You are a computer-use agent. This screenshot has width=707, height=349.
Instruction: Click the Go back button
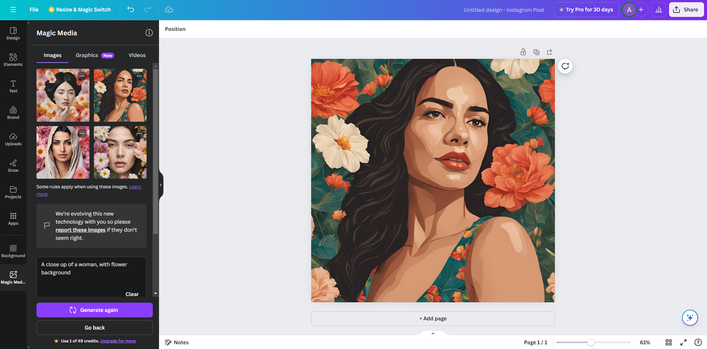coord(94,327)
